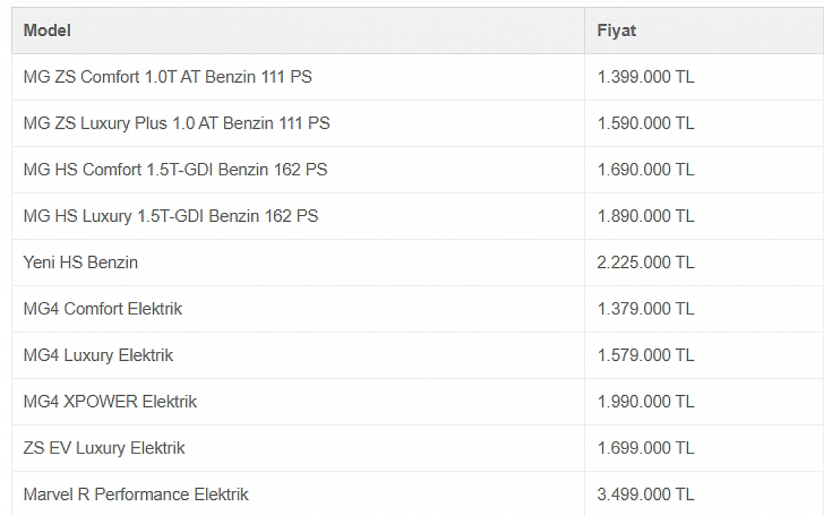Click the 1.690.000 TL price
824x516 pixels.
click(646, 170)
